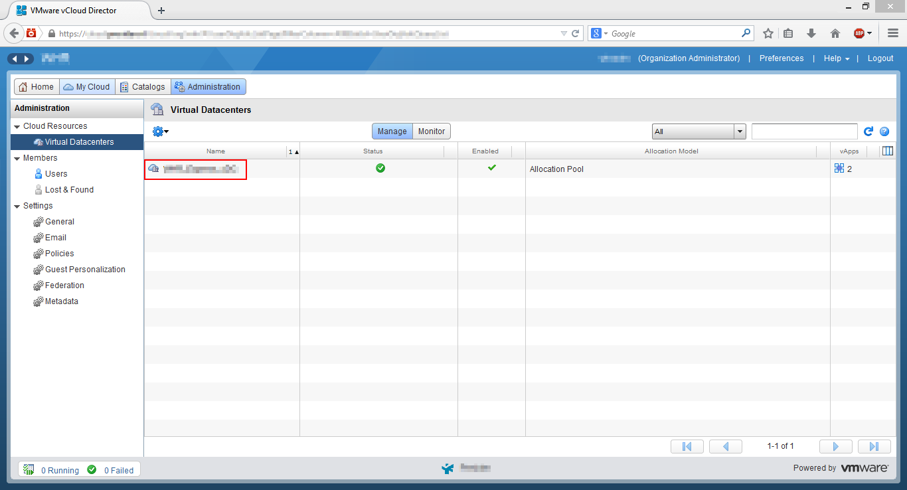Open Federation settings
This screenshot has height=490, width=907.
(x=64, y=286)
